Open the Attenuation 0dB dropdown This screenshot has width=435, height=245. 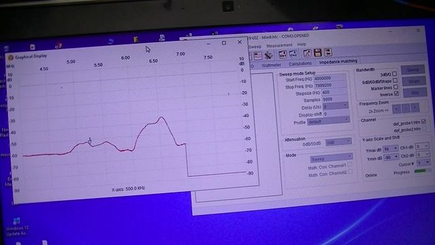338,142
